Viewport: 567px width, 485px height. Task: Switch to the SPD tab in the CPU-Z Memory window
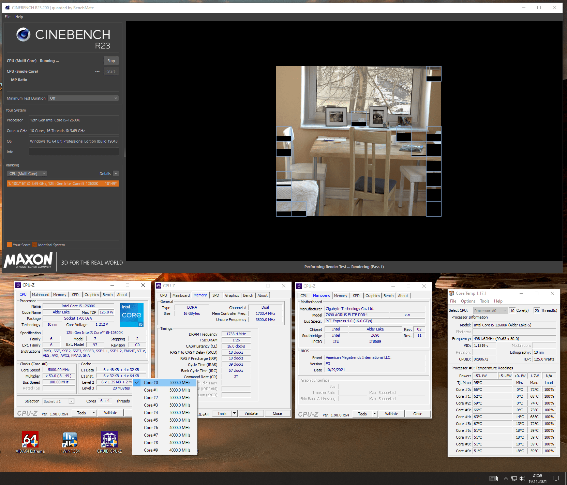(x=216, y=295)
